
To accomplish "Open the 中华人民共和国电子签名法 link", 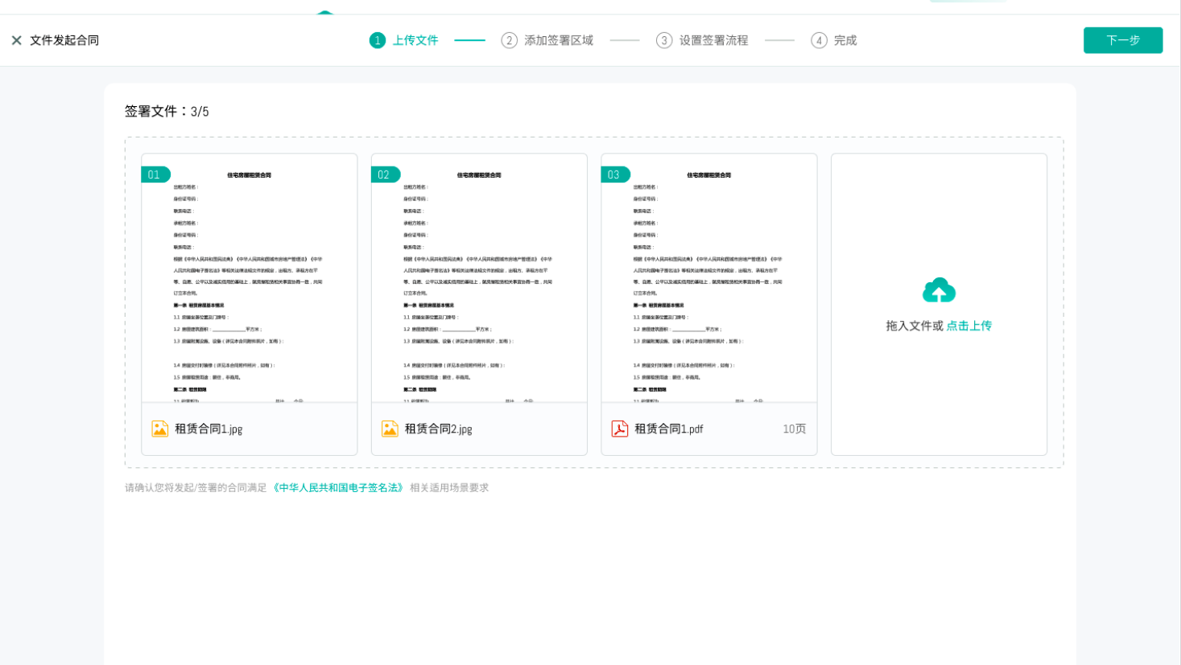I will click(x=338, y=487).
